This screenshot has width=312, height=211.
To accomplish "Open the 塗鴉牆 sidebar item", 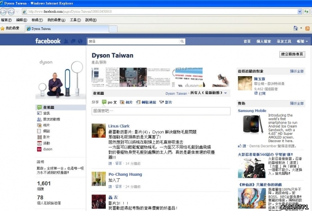I will tap(60, 107).
